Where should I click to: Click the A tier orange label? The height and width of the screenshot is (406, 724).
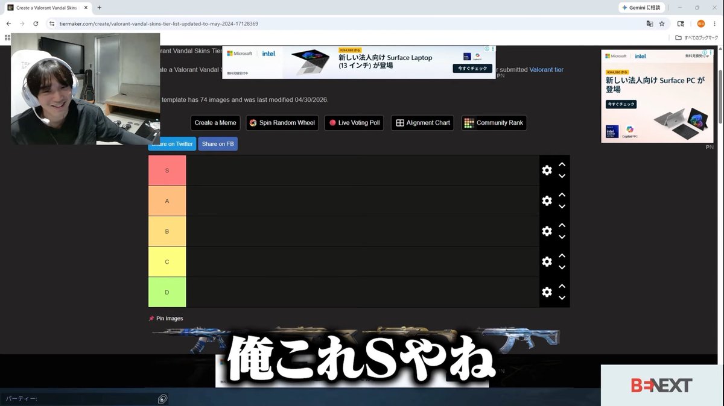[x=167, y=201]
